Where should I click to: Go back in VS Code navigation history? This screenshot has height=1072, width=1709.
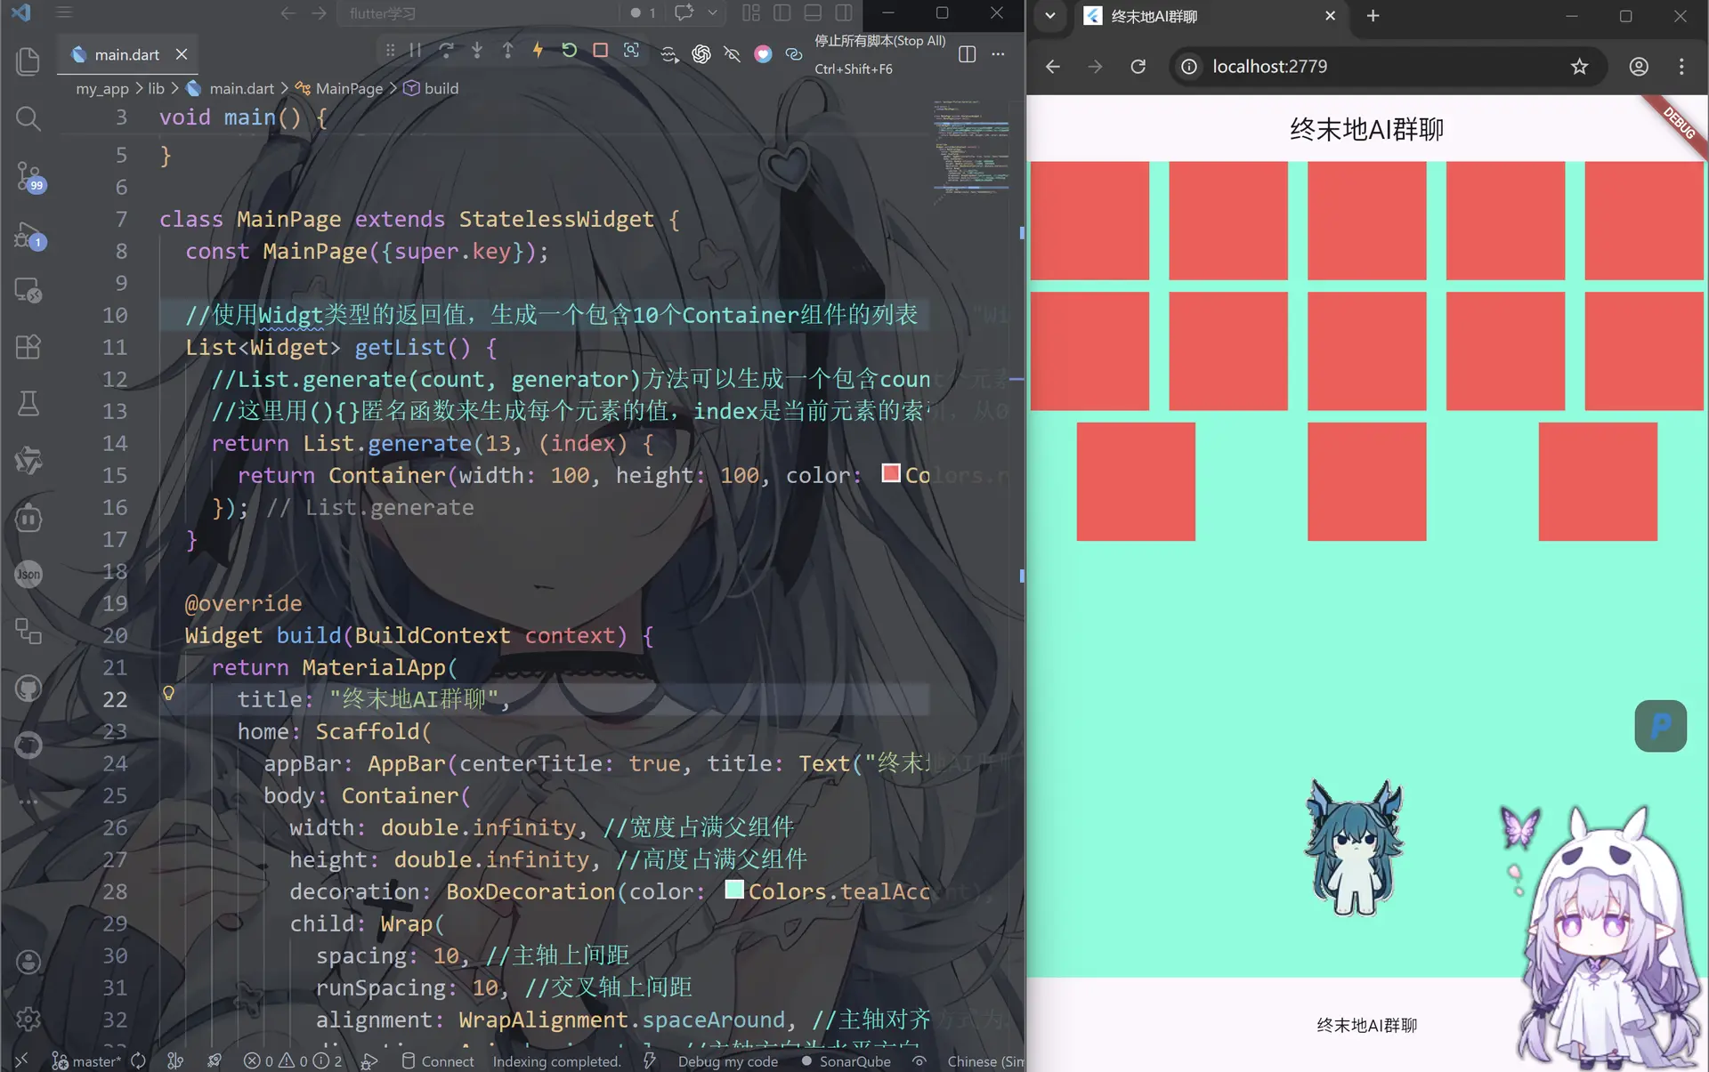tap(288, 13)
